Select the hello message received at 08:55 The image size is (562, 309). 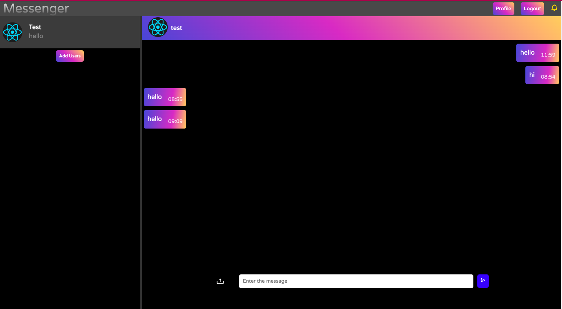pos(165,97)
